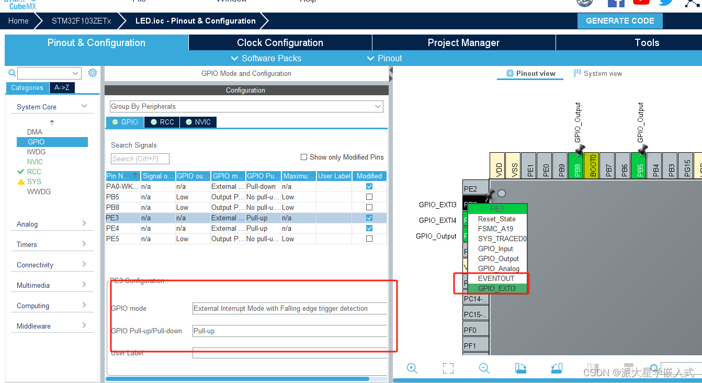Viewport: 702px width, 383px height.
Task: Click the VDD pin on the chip
Action: (497, 166)
